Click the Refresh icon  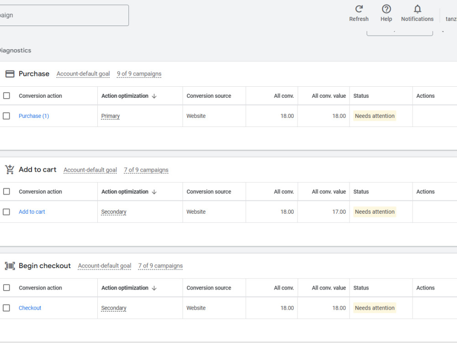coord(359,9)
